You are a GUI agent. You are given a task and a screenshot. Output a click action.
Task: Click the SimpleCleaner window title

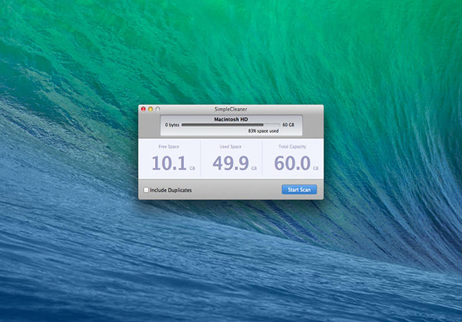[x=231, y=110]
